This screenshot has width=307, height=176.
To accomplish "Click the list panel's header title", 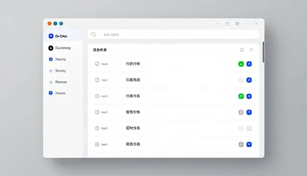I will pyautogui.click(x=100, y=50).
